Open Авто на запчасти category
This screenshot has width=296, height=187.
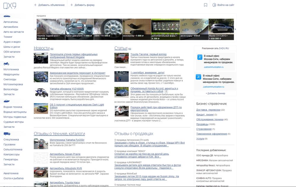pos(14,32)
